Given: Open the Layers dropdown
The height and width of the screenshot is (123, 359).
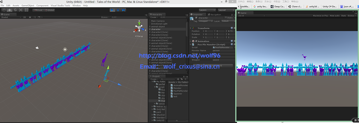Looking at the screenshot, I should 207,10.
